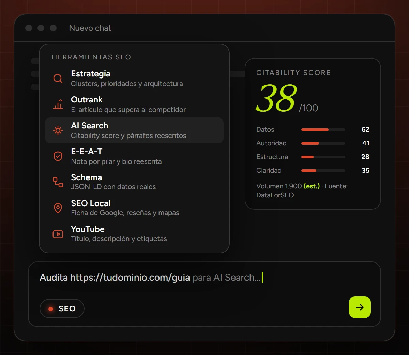Click the Claridad score bar

323,171
